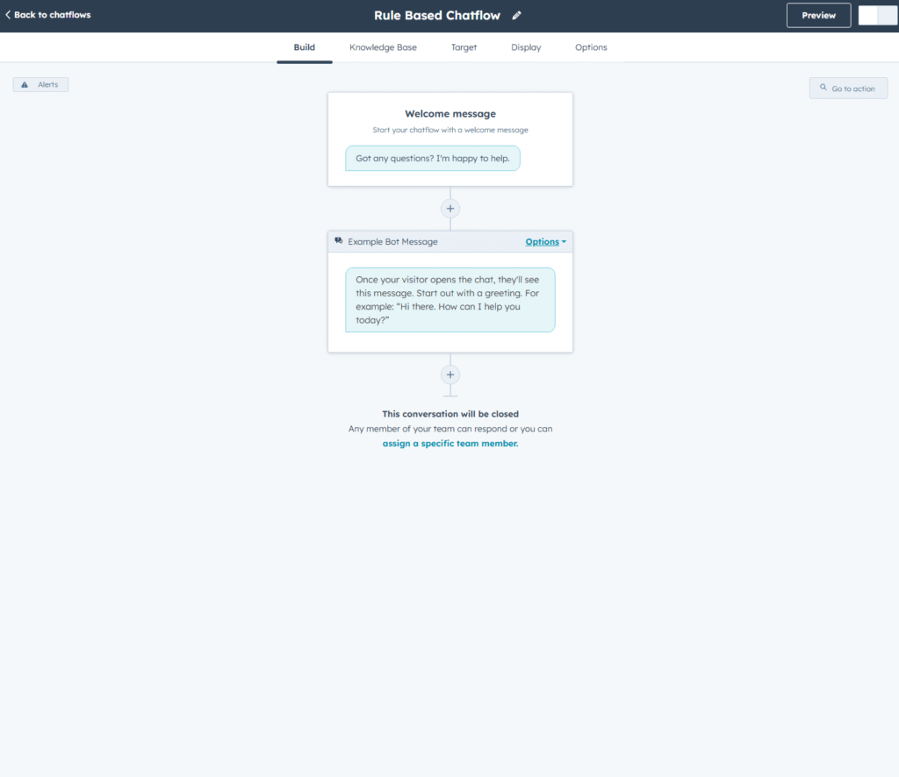Viewport: 899px width, 777px height.
Task: Open the Options dropdown on Example Bot Message
Action: [543, 241]
